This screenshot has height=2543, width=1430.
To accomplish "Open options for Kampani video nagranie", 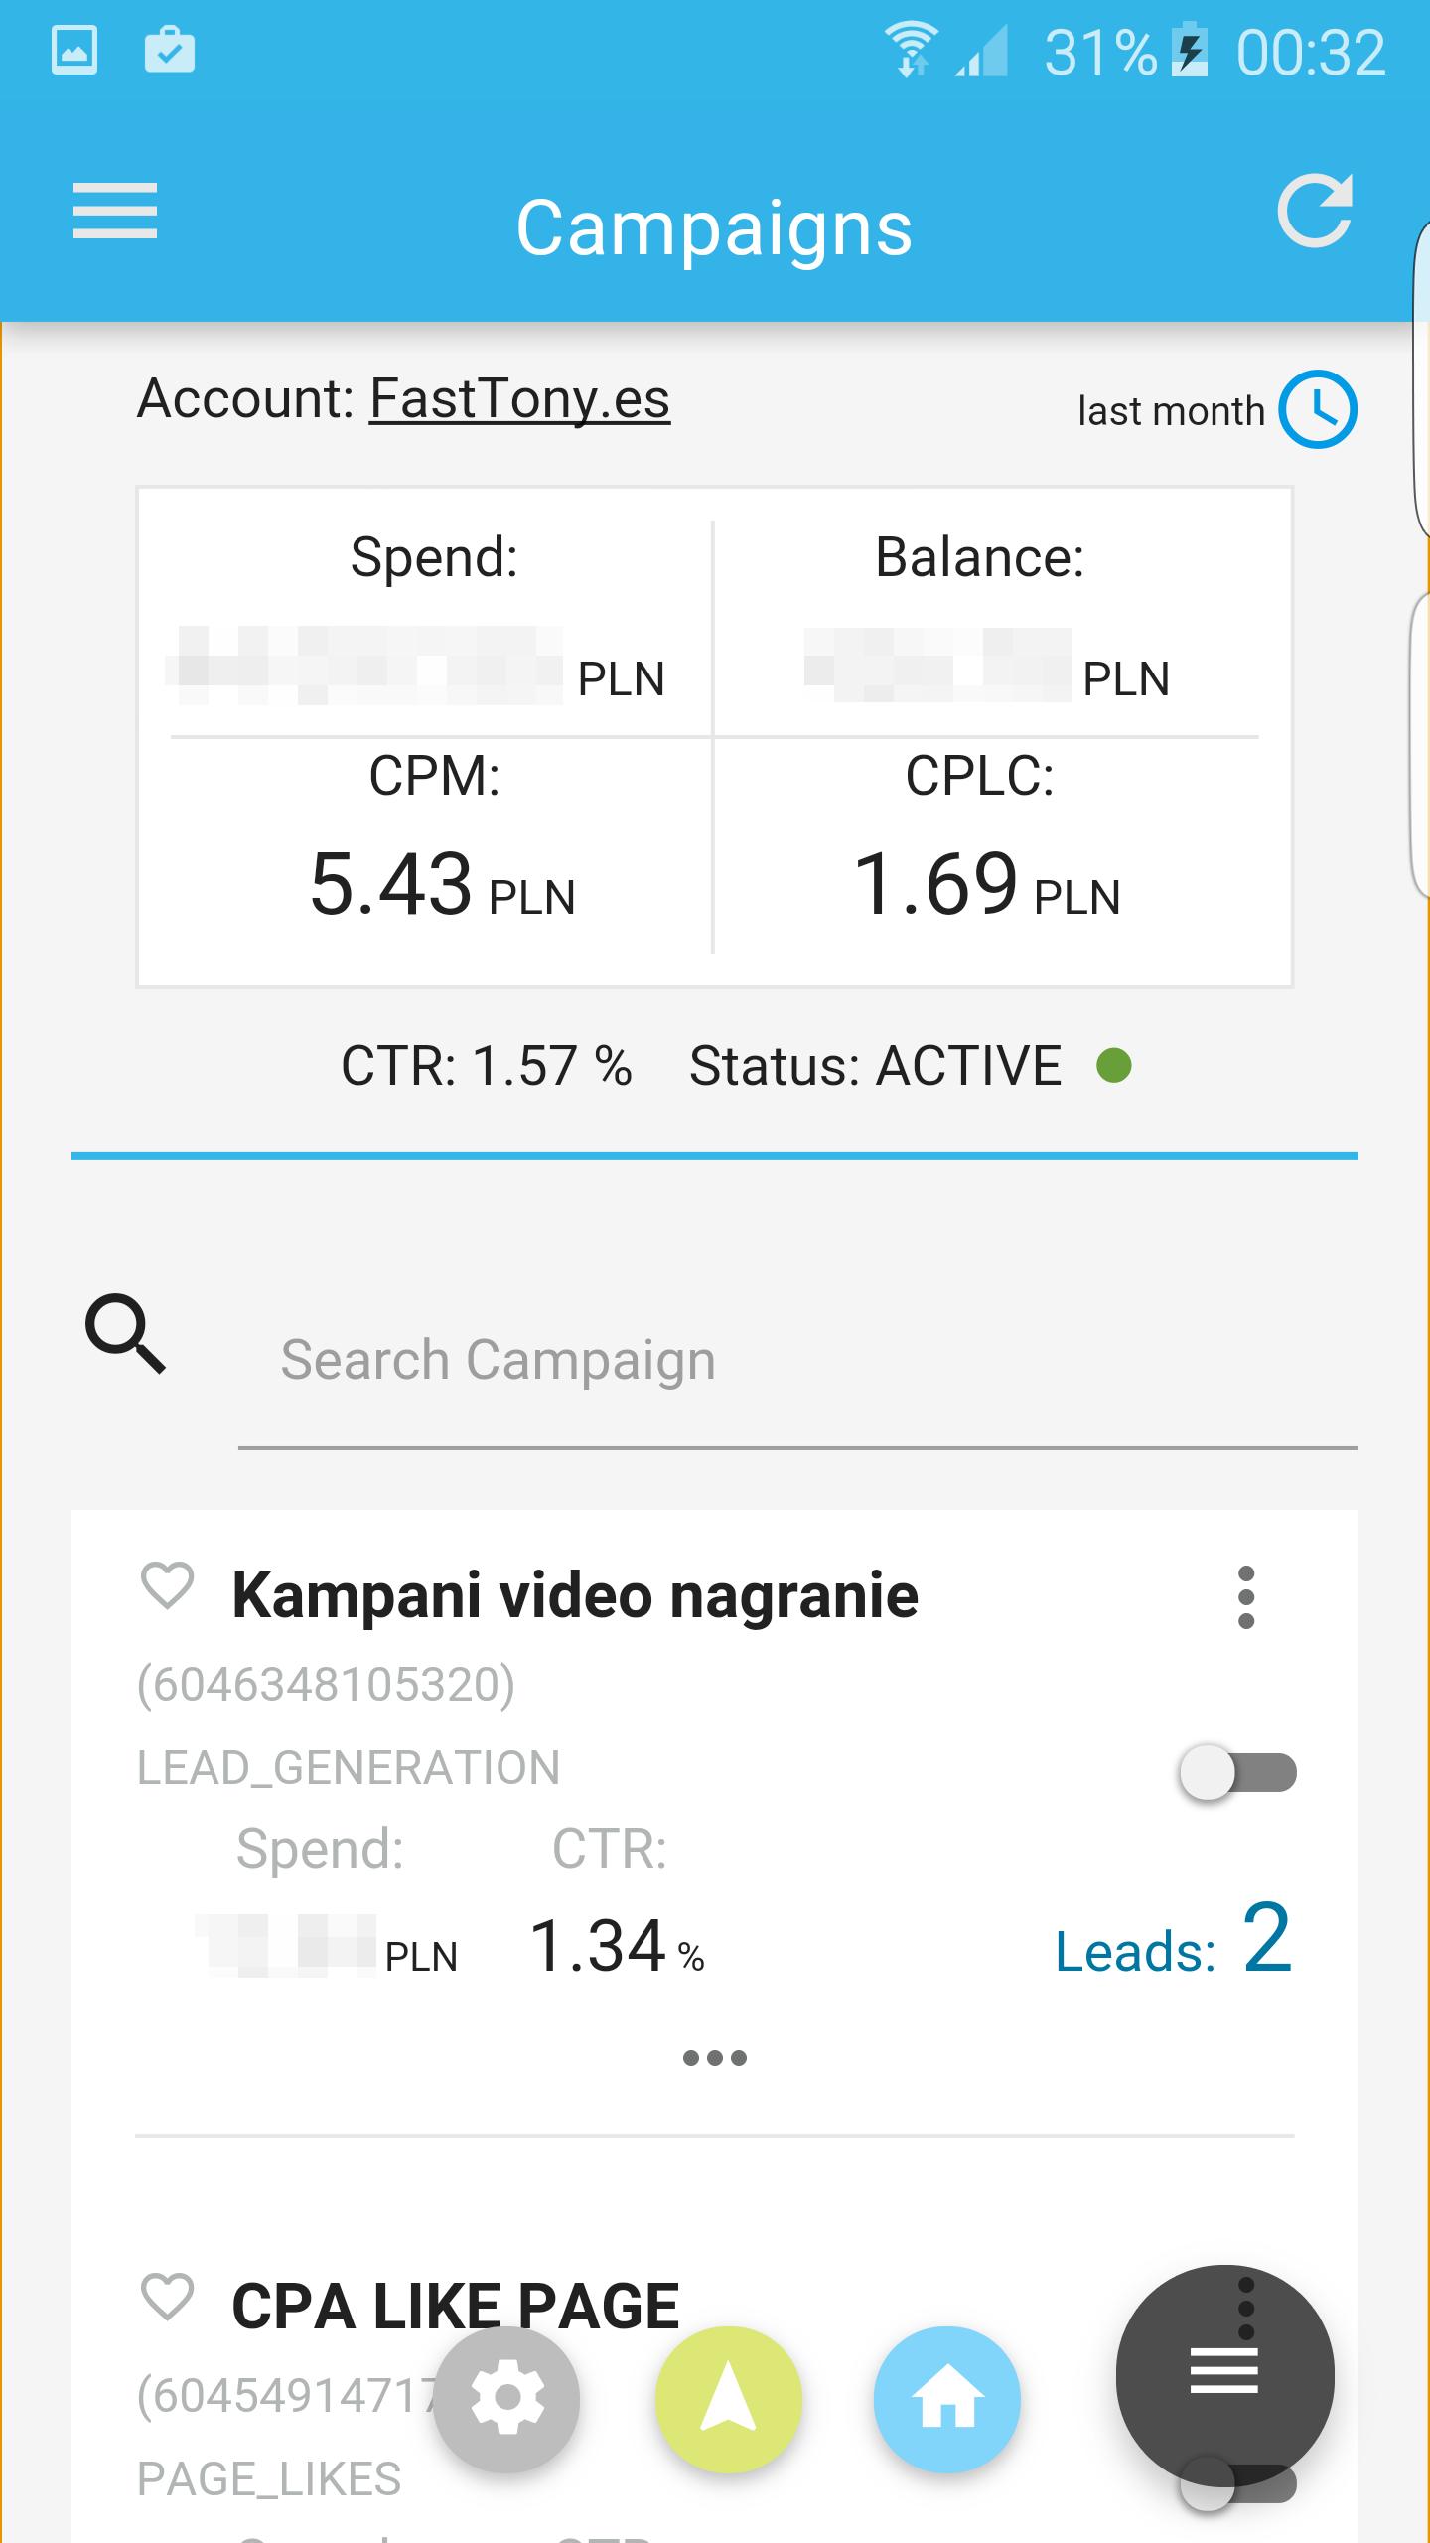I will 1246,1597.
